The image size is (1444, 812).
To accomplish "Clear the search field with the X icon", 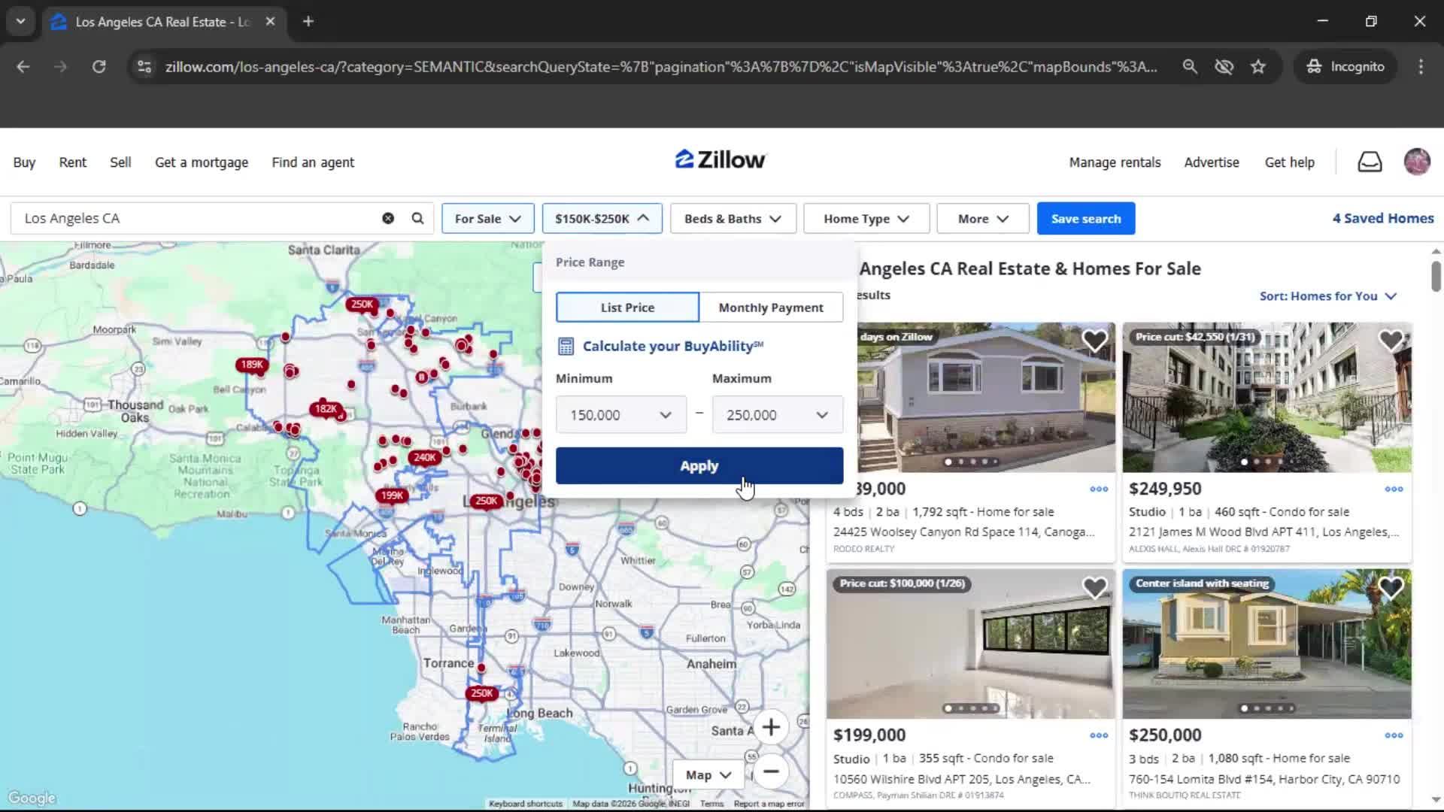I will [x=388, y=218].
